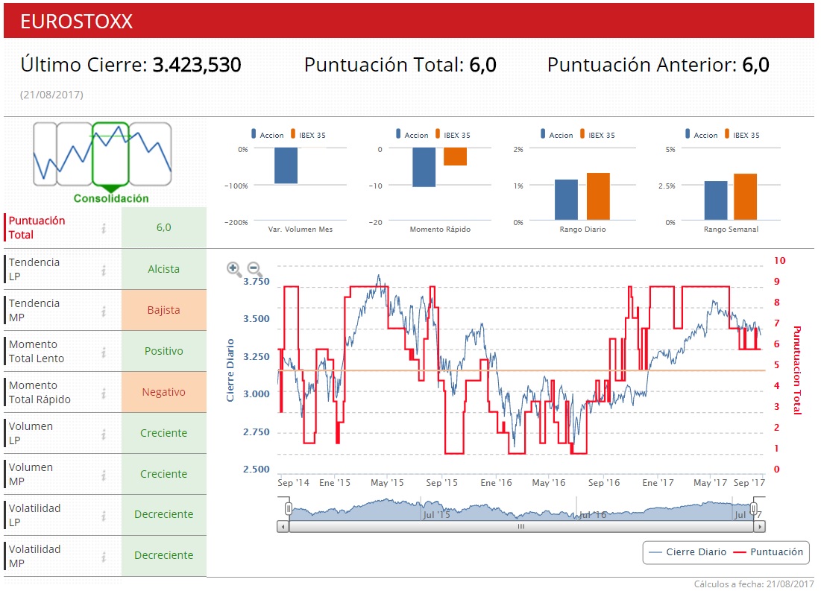Open info icon for Puntuación Total
This screenshot has width=821, height=591.
104,228
